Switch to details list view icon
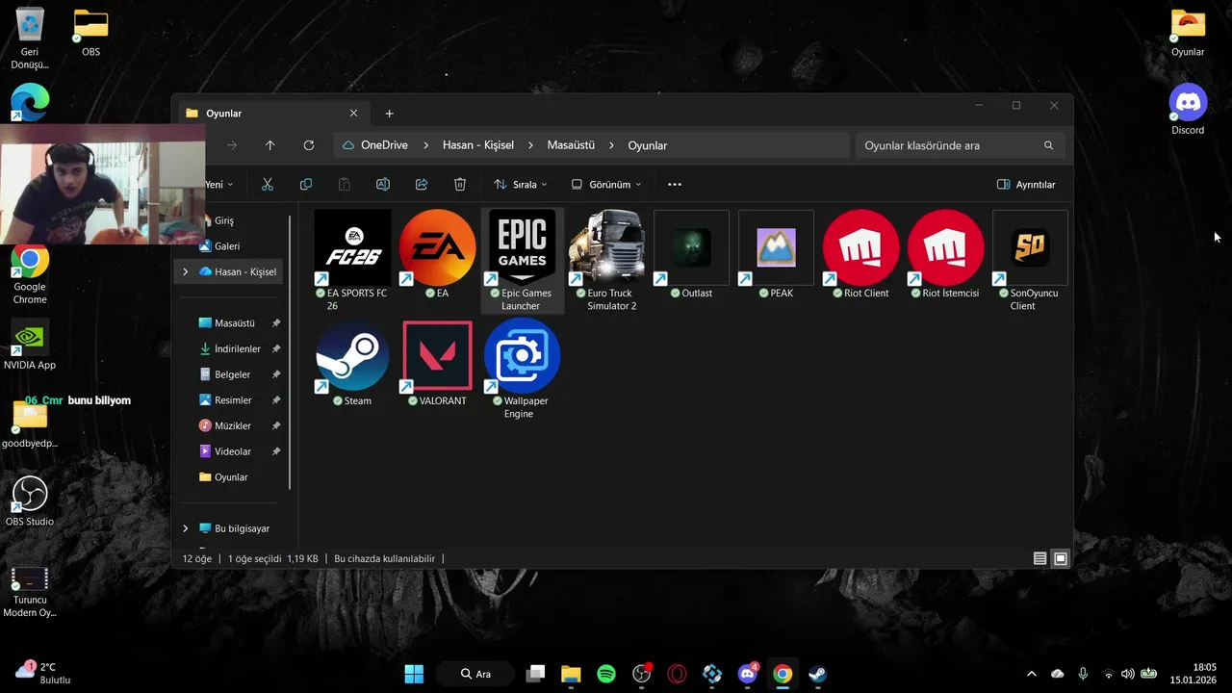This screenshot has height=693, width=1232. [x=1039, y=558]
